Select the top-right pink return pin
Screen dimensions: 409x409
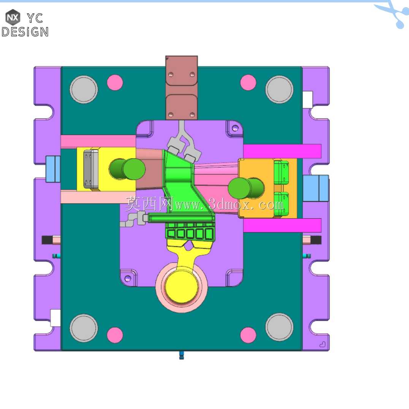coord(248,82)
